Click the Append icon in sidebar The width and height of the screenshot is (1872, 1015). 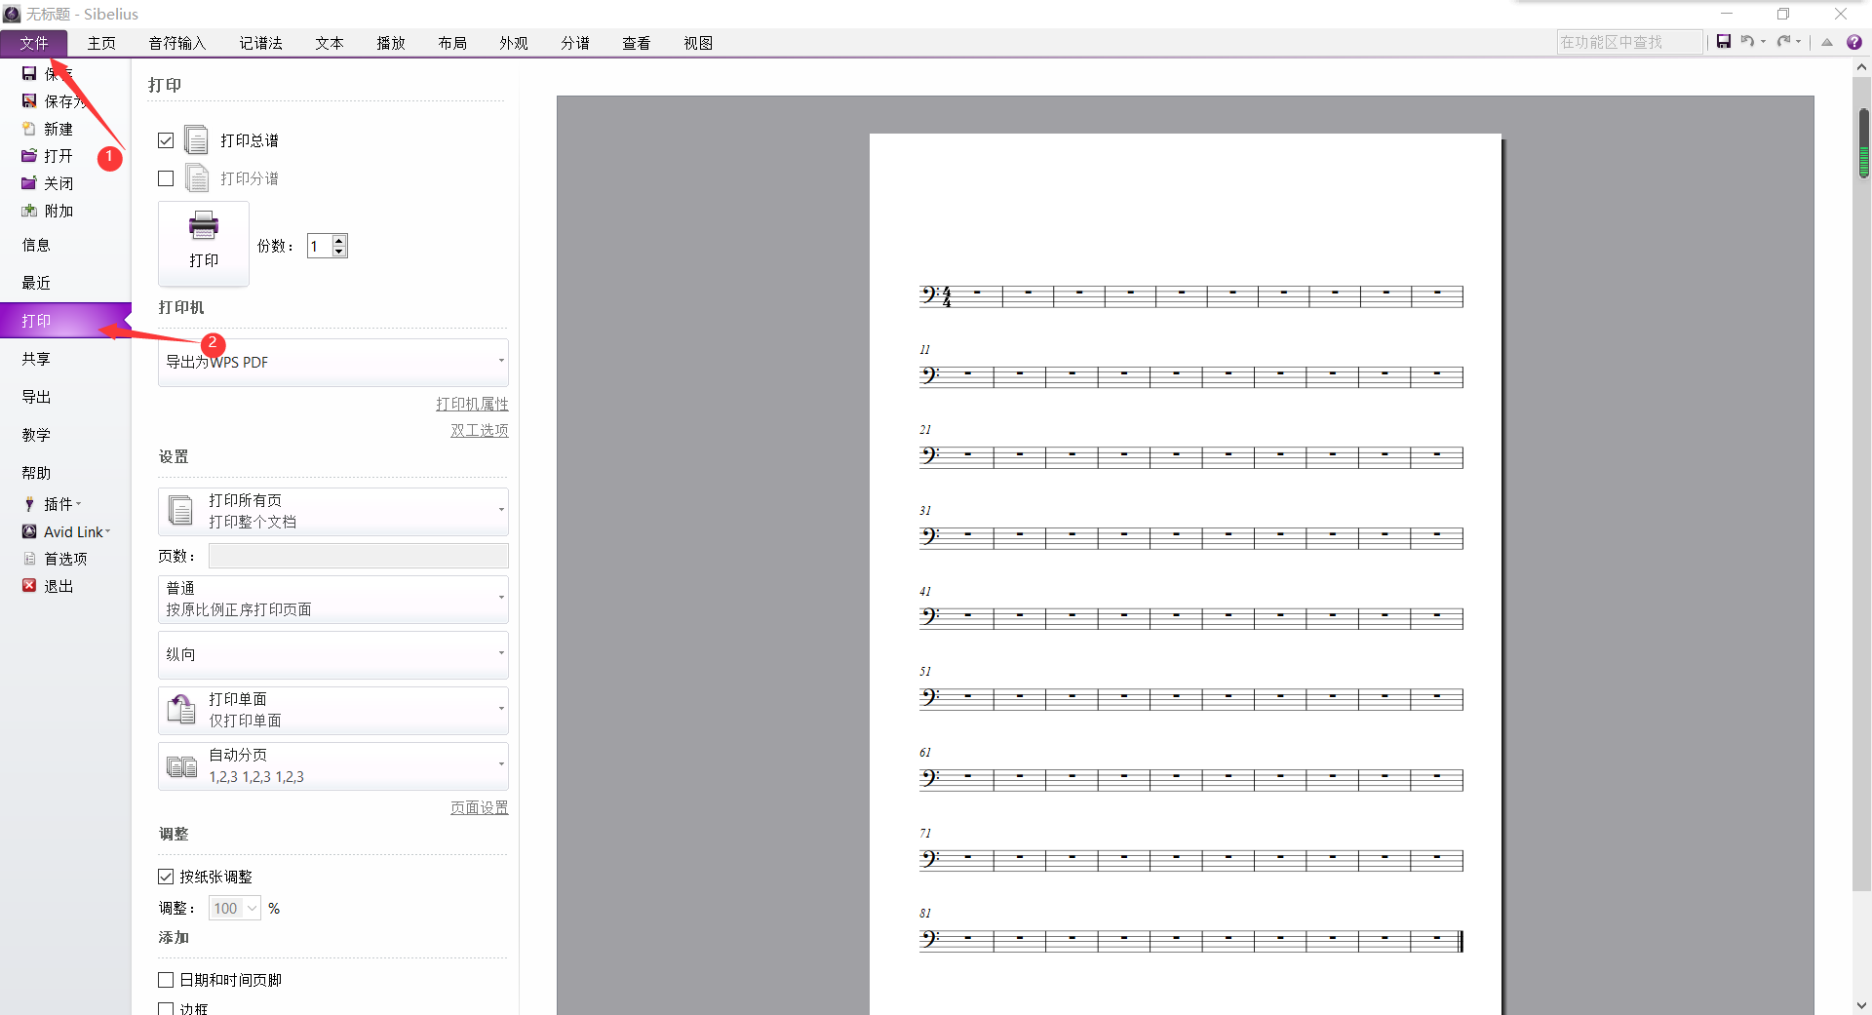(x=29, y=211)
